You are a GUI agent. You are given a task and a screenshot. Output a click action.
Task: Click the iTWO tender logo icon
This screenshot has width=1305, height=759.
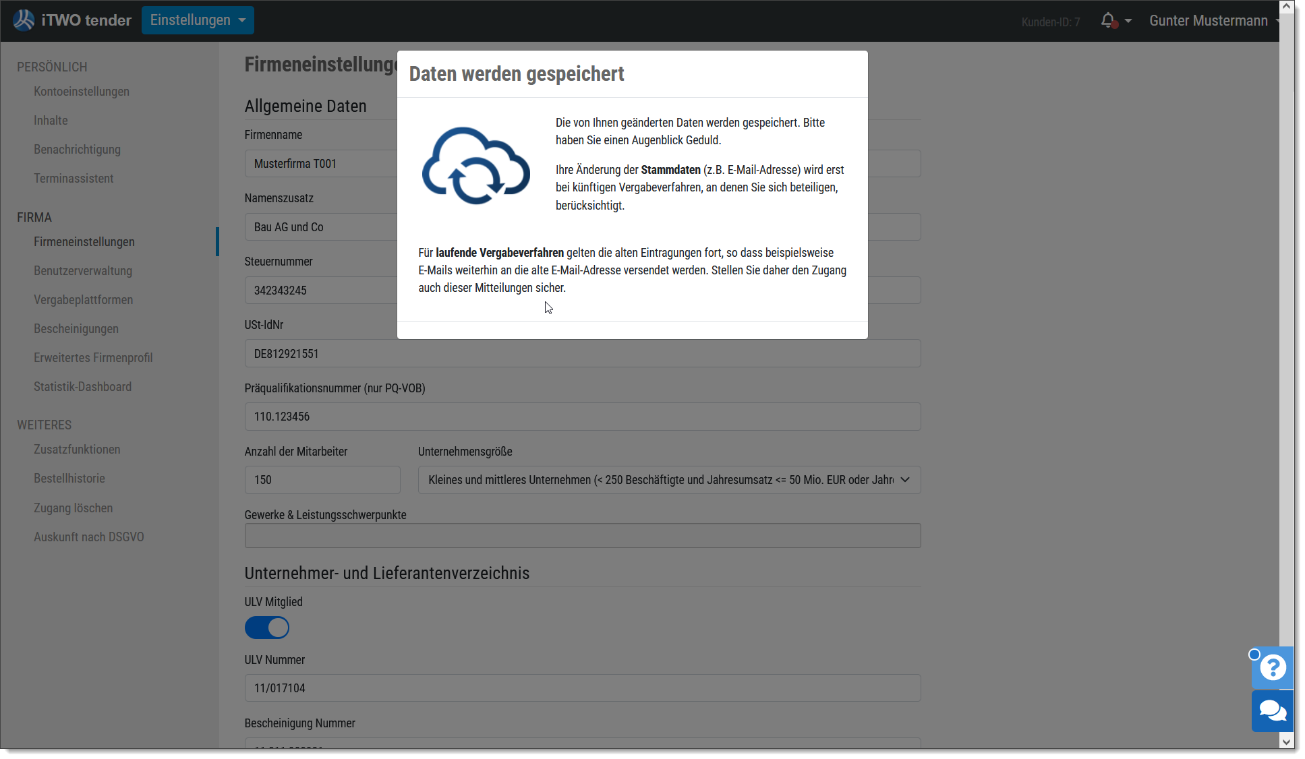click(x=24, y=20)
